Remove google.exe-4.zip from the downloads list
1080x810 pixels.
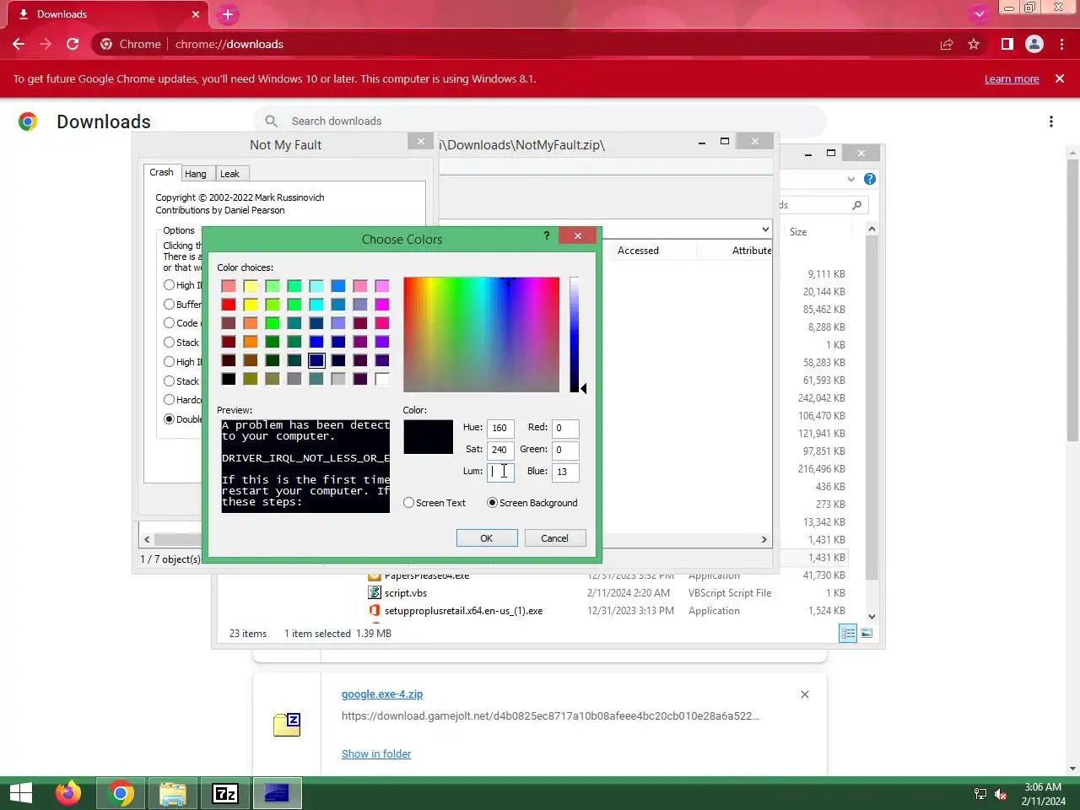tap(804, 694)
